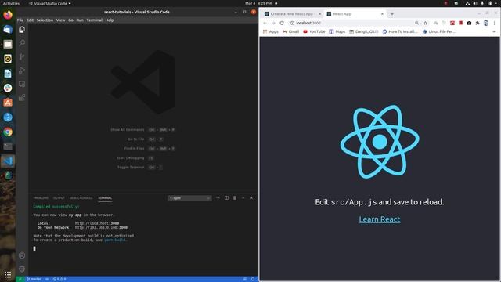This screenshot has height=282, width=501.
Task: Open the Apps bookmark in Chrome bookmarks bar
Action: 270,31
